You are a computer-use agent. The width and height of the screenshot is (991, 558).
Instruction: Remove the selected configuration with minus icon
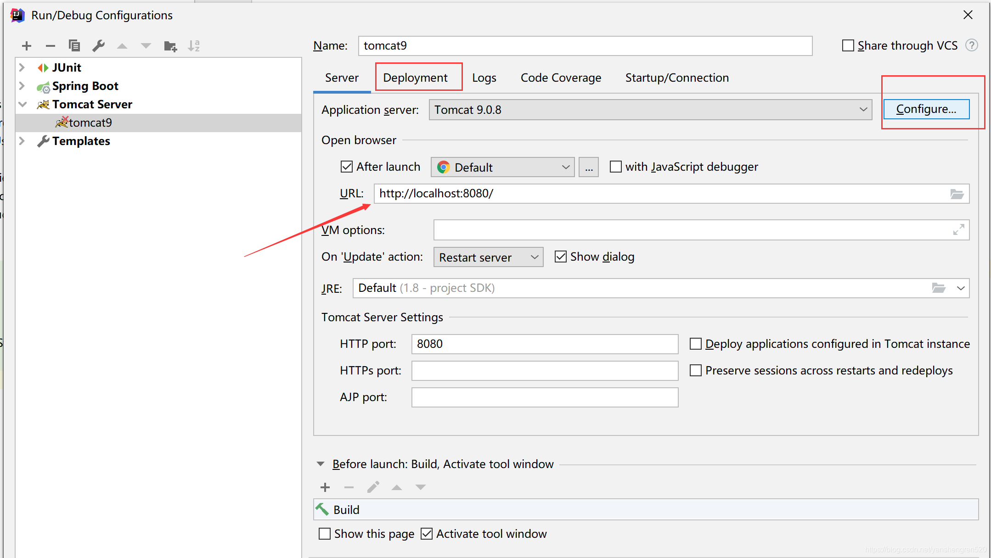click(x=51, y=46)
